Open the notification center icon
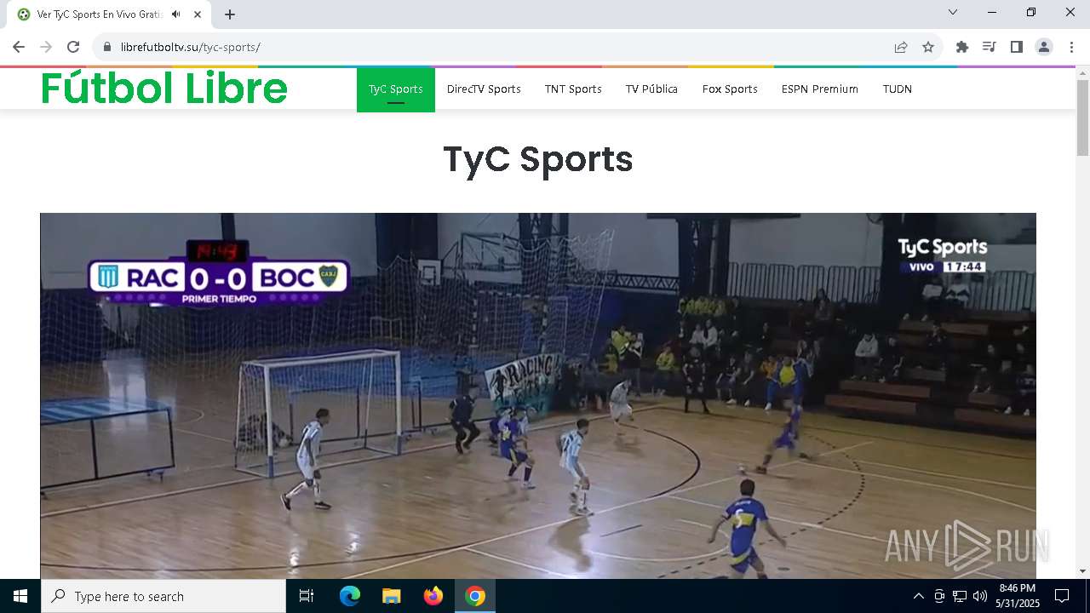This screenshot has height=613, width=1090. (x=1062, y=596)
